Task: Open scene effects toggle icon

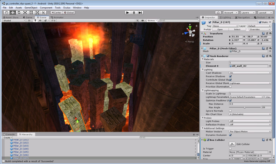Action: click(46, 20)
